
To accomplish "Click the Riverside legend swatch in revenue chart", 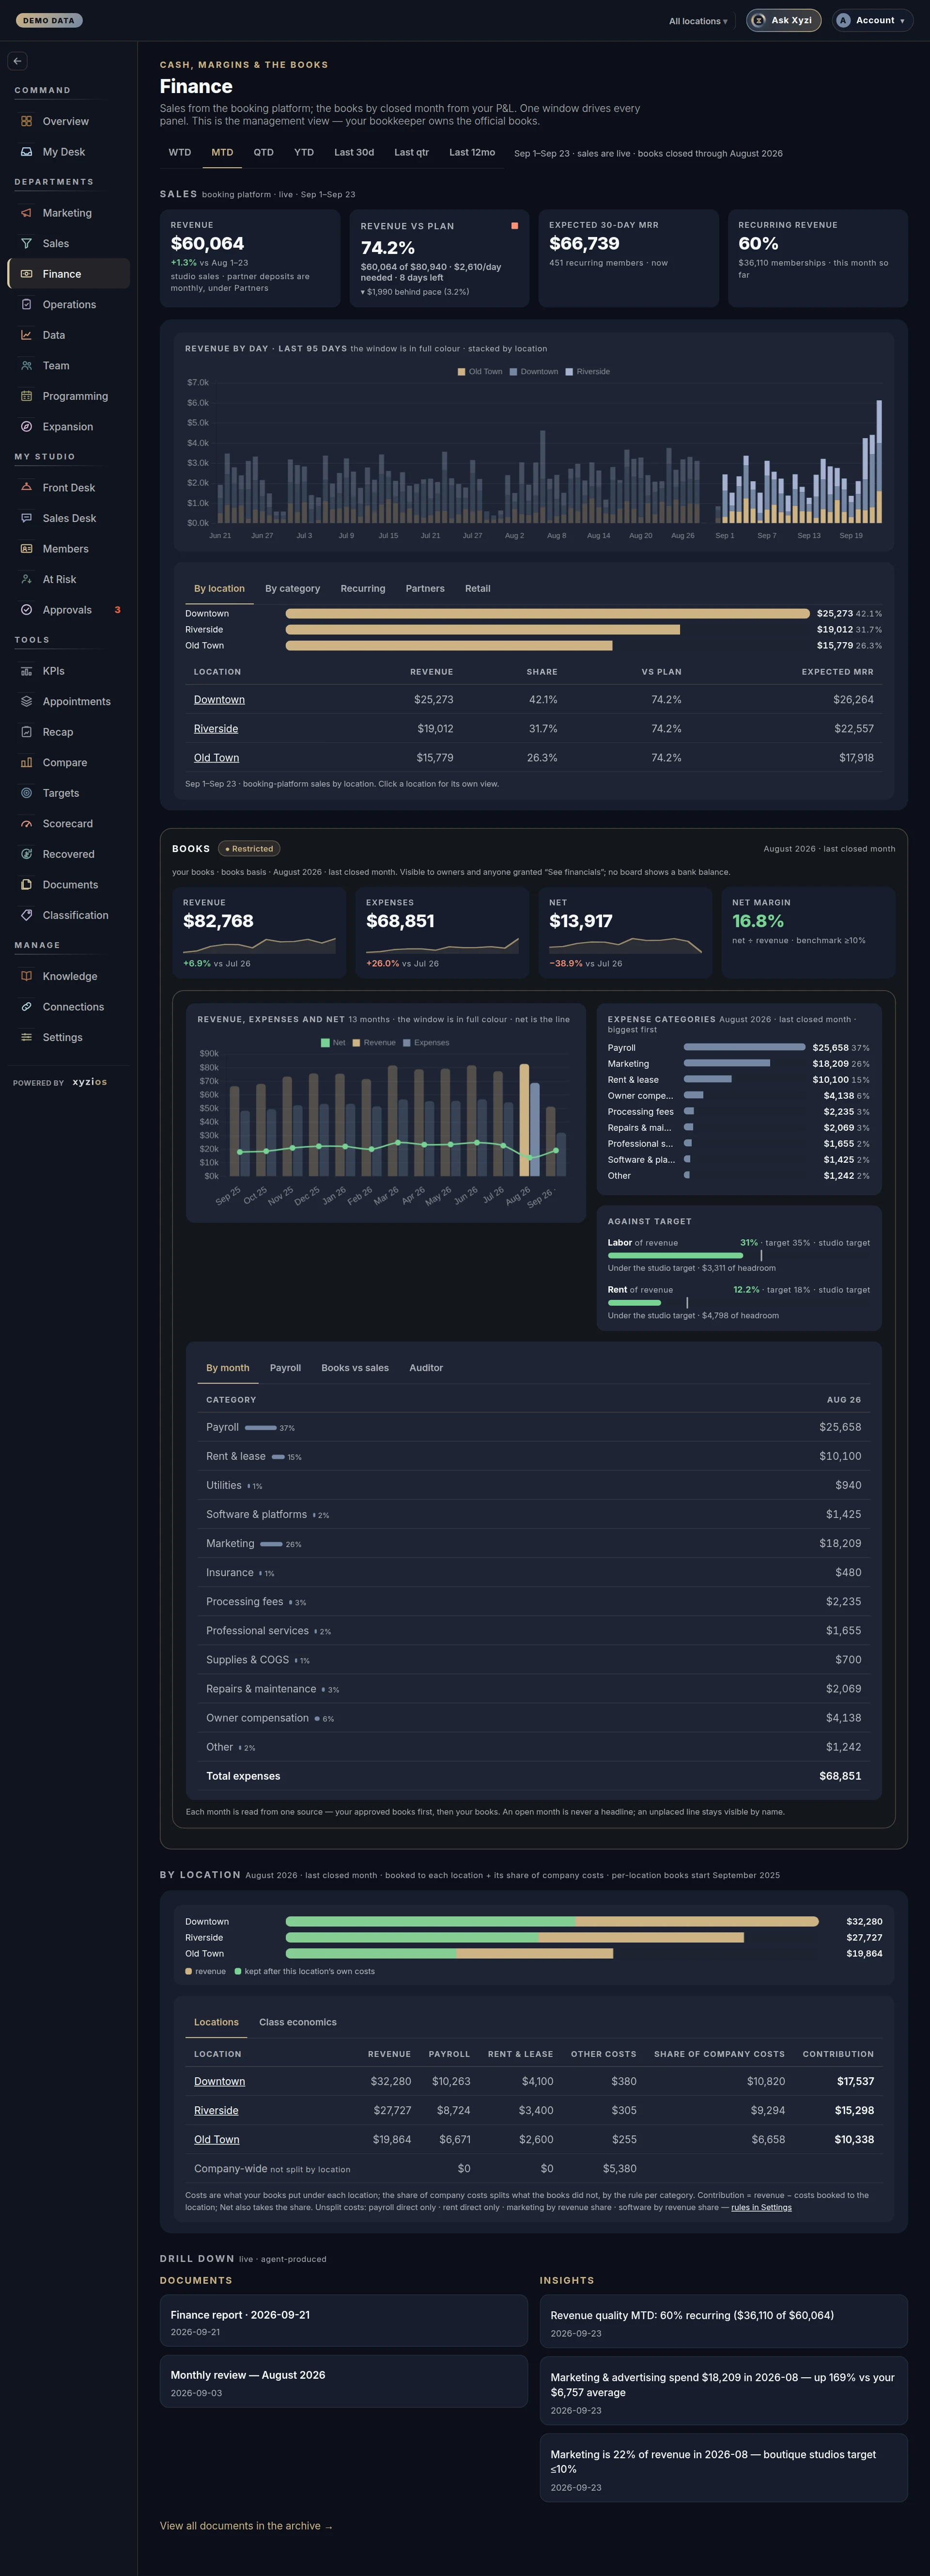I will (x=570, y=372).
